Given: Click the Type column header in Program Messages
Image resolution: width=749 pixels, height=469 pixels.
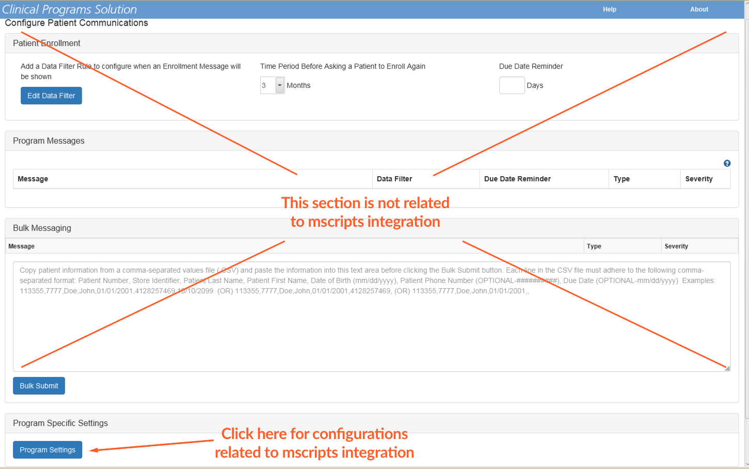Looking at the screenshot, I should click(644, 179).
